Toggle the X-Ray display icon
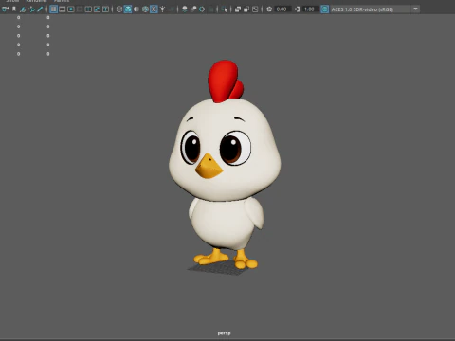The width and height of the screenshot is (455, 341). point(238,9)
